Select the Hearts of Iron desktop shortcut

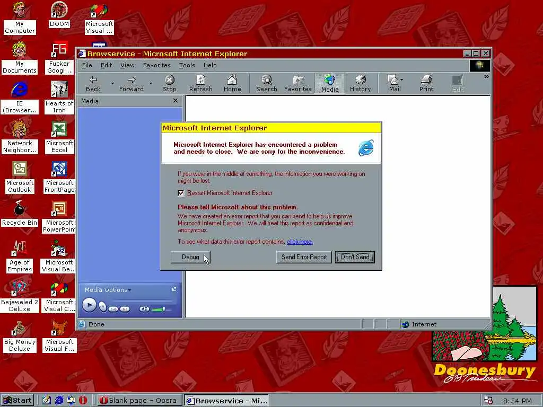click(x=59, y=98)
